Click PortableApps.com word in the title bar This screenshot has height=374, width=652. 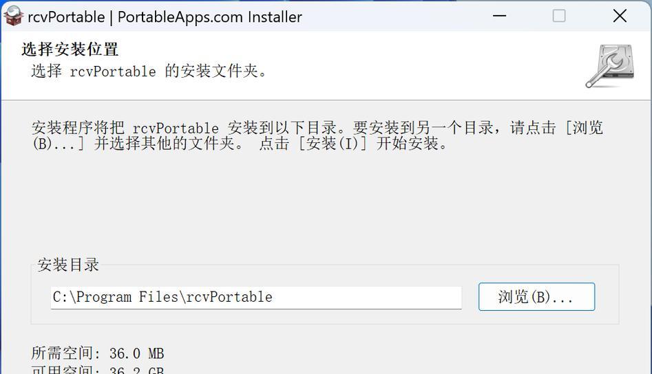(180, 17)
